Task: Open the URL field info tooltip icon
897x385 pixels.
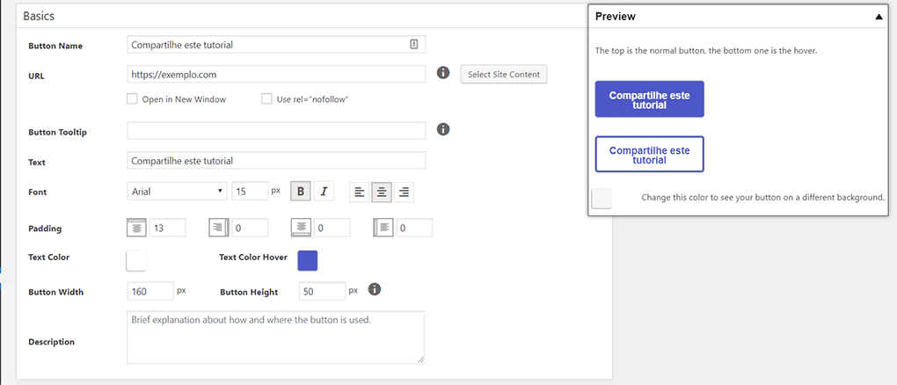Action: (442, 73)
